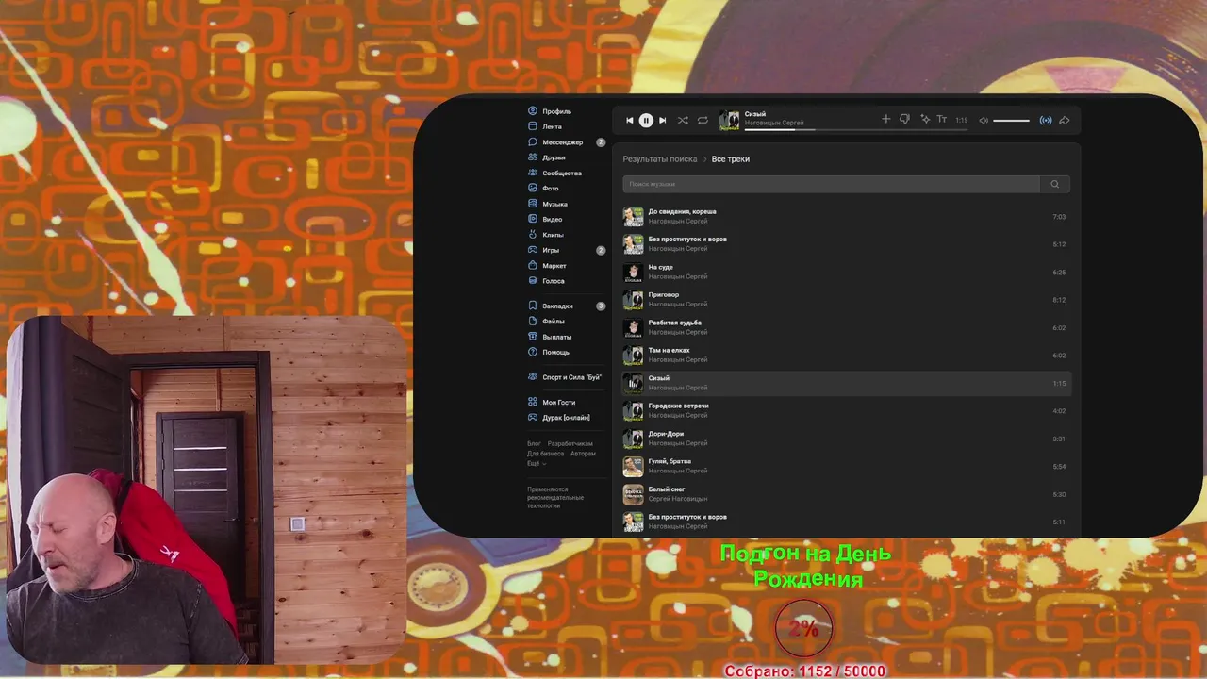Open artist Сергей Наговицын under Белый снег
This screenshot has height=679, width=1207.
tap(677, 499)
